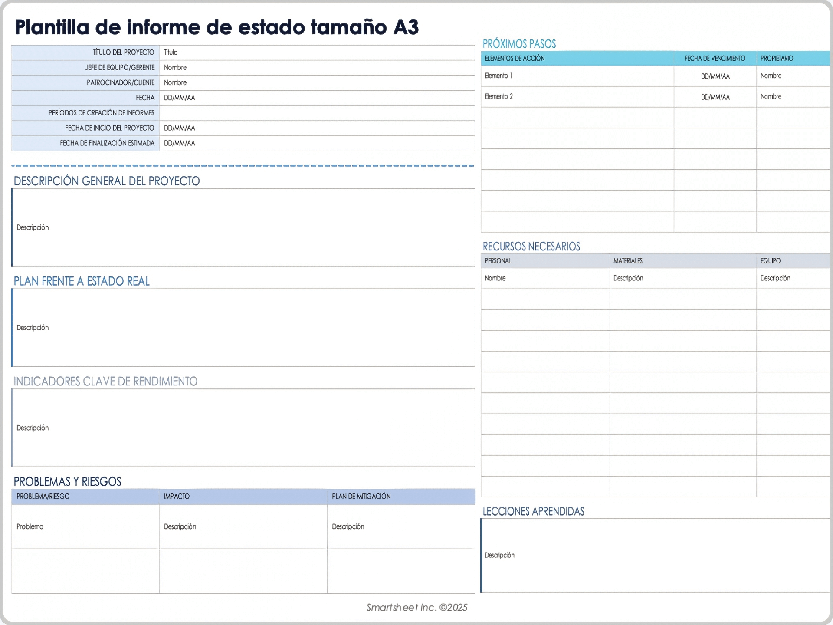The height and width of the screenshot is (625, 833).
Task: Select the DD/MM/AA cell next to FECHA
Action: (317, 98)
